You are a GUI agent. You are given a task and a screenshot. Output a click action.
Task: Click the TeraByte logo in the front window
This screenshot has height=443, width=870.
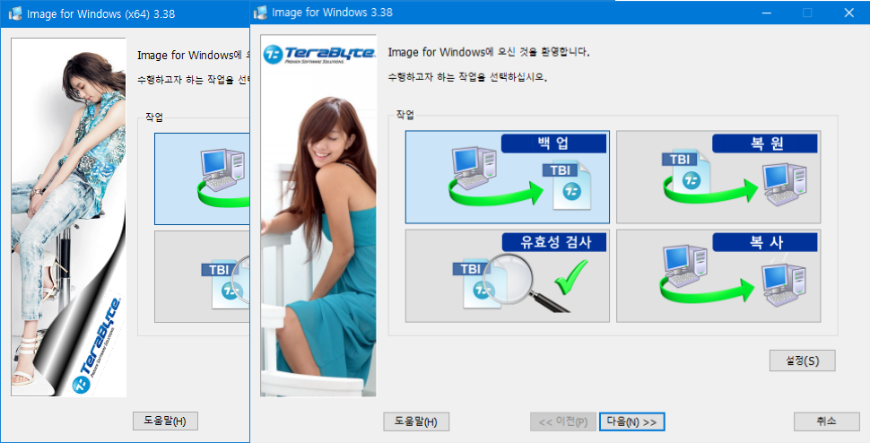(x=319, y=55)
